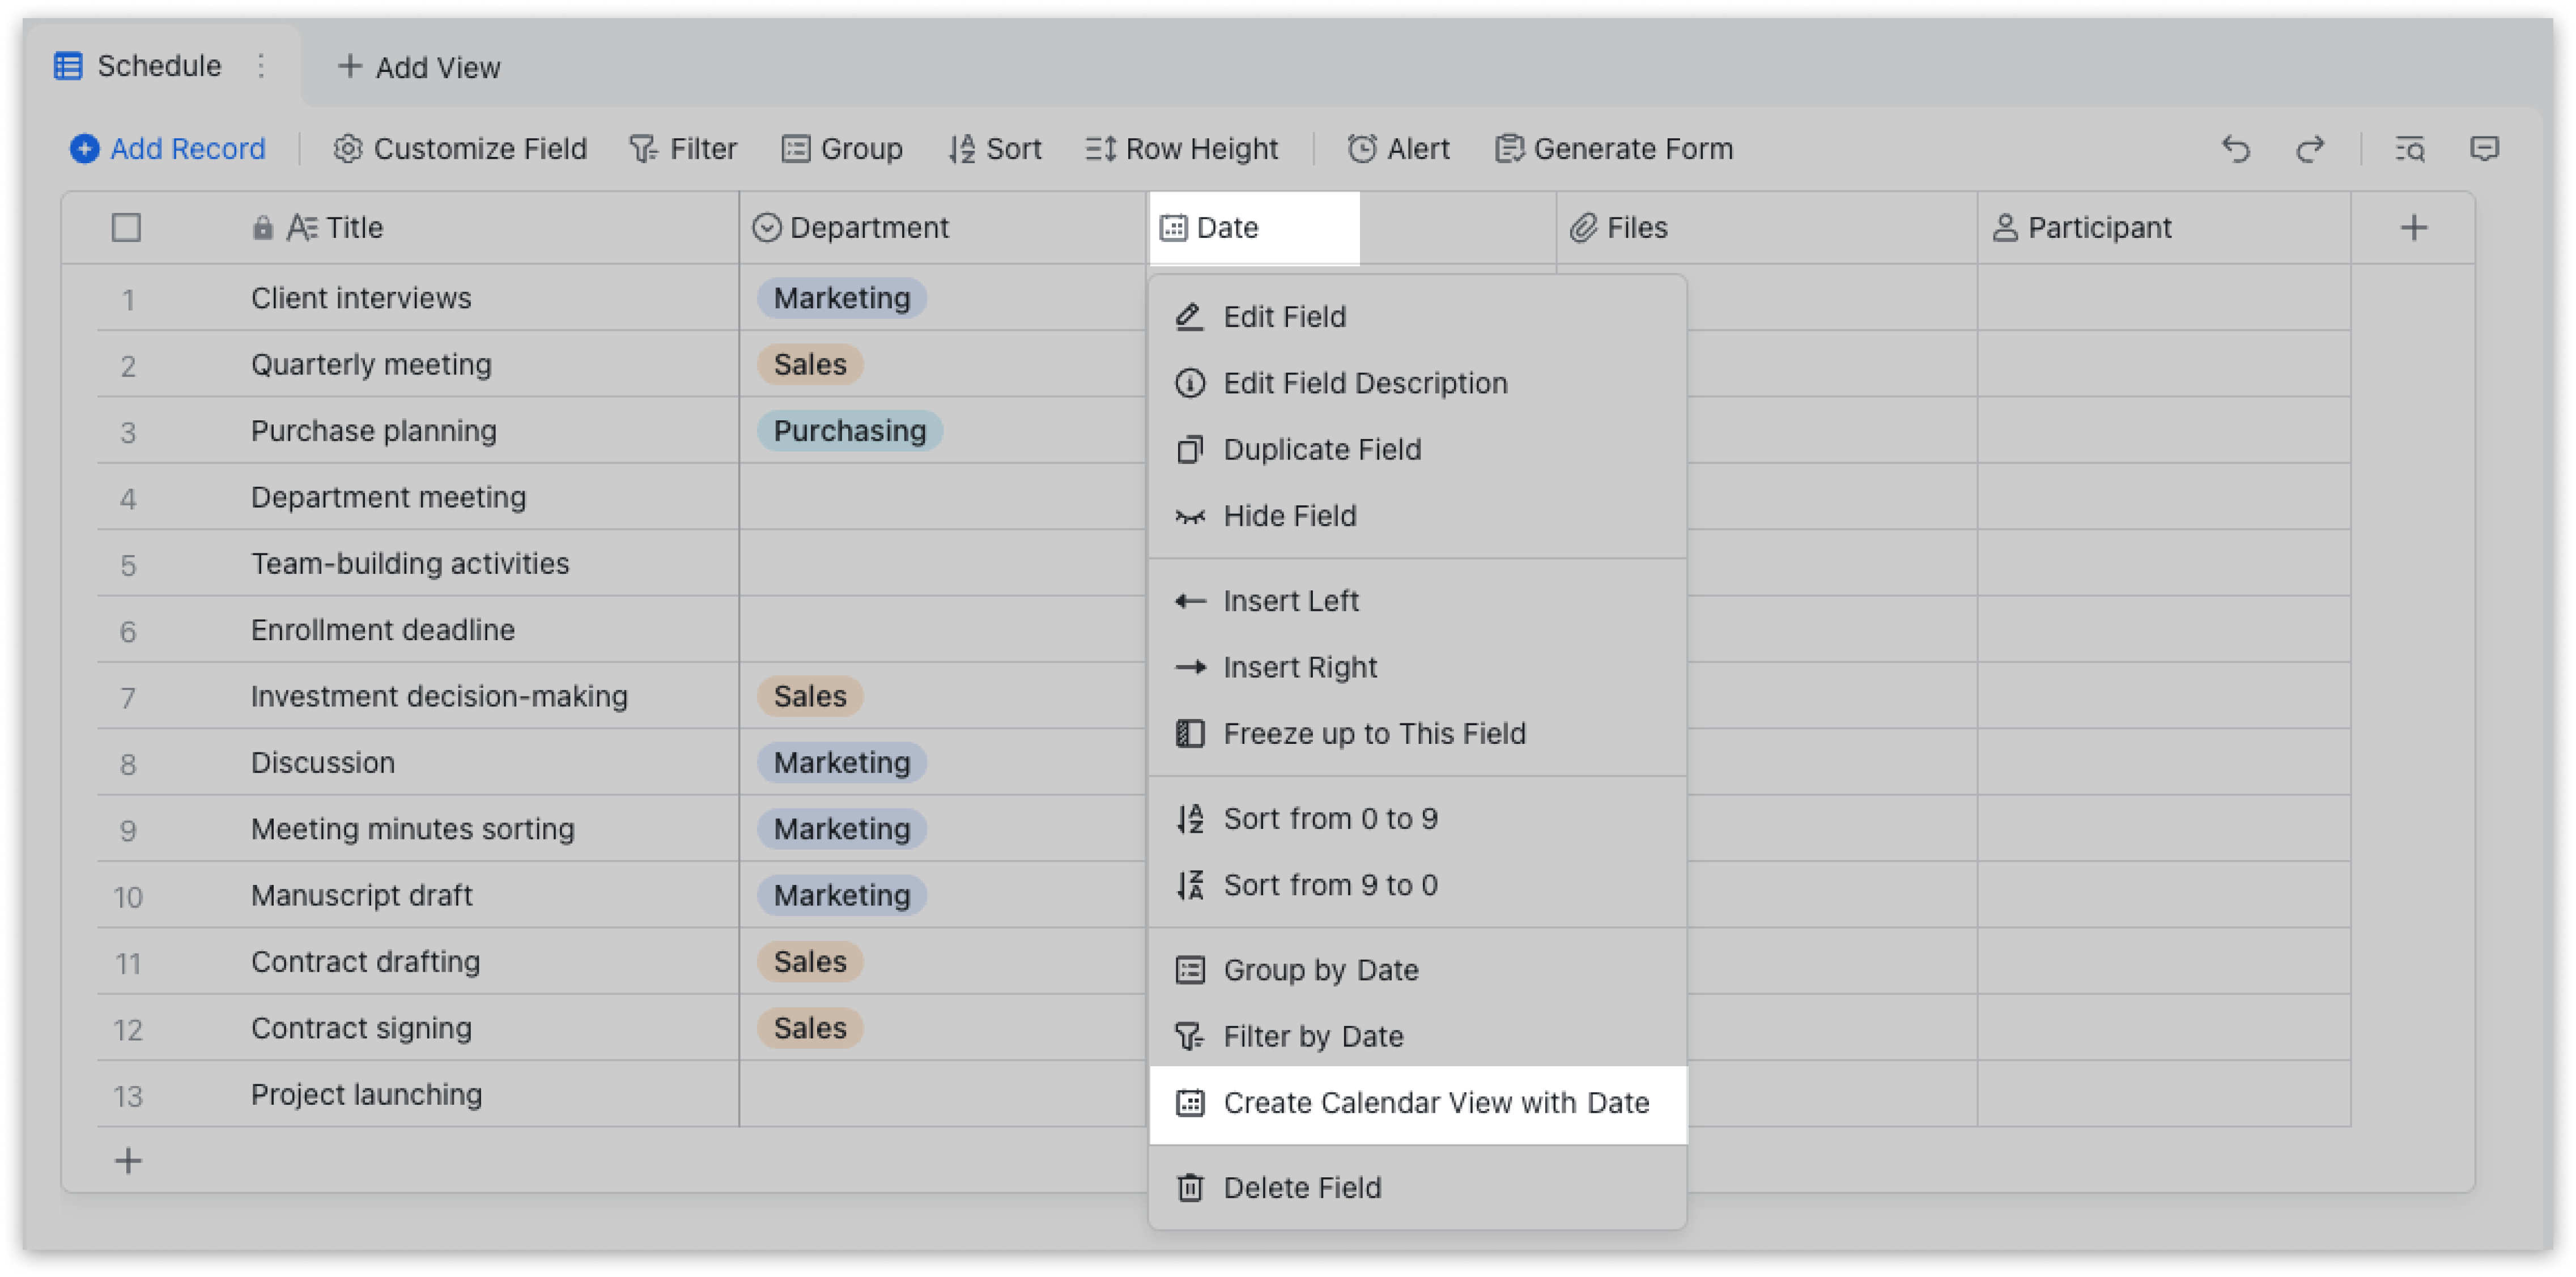Open comments via the comment bubble icon
The image size is (2576, 1277).
point(2486,149)
